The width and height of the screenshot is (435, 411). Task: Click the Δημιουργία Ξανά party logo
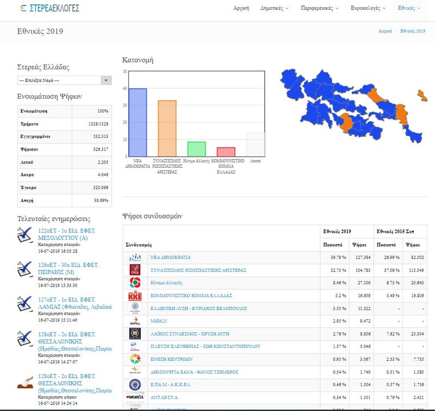tap(135, 371)
